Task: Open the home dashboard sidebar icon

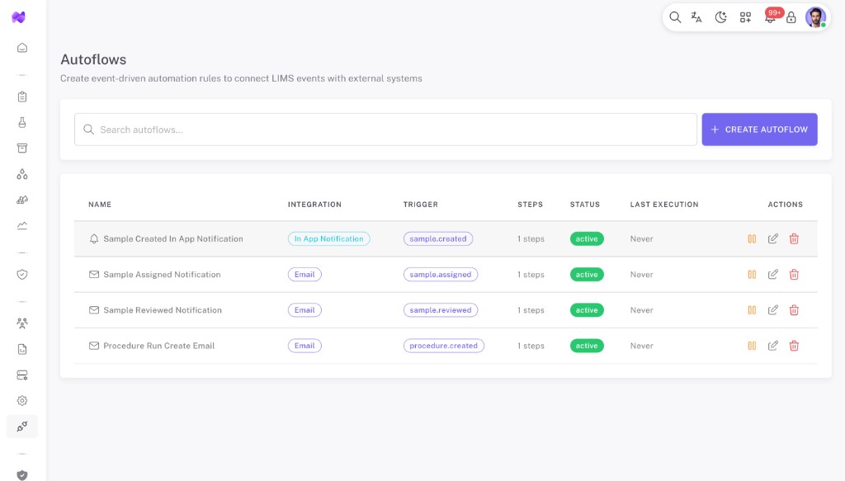Action: pyautogui.click(x=22, y=48)
